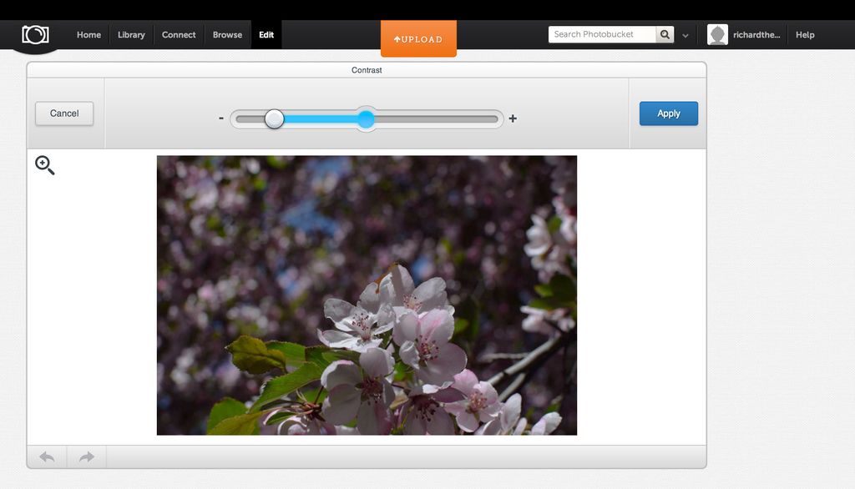Image resolution: width=855 pixels, height=489 pixels.
Task: Click the plus to increase contrast
Action: click(512, 118)
